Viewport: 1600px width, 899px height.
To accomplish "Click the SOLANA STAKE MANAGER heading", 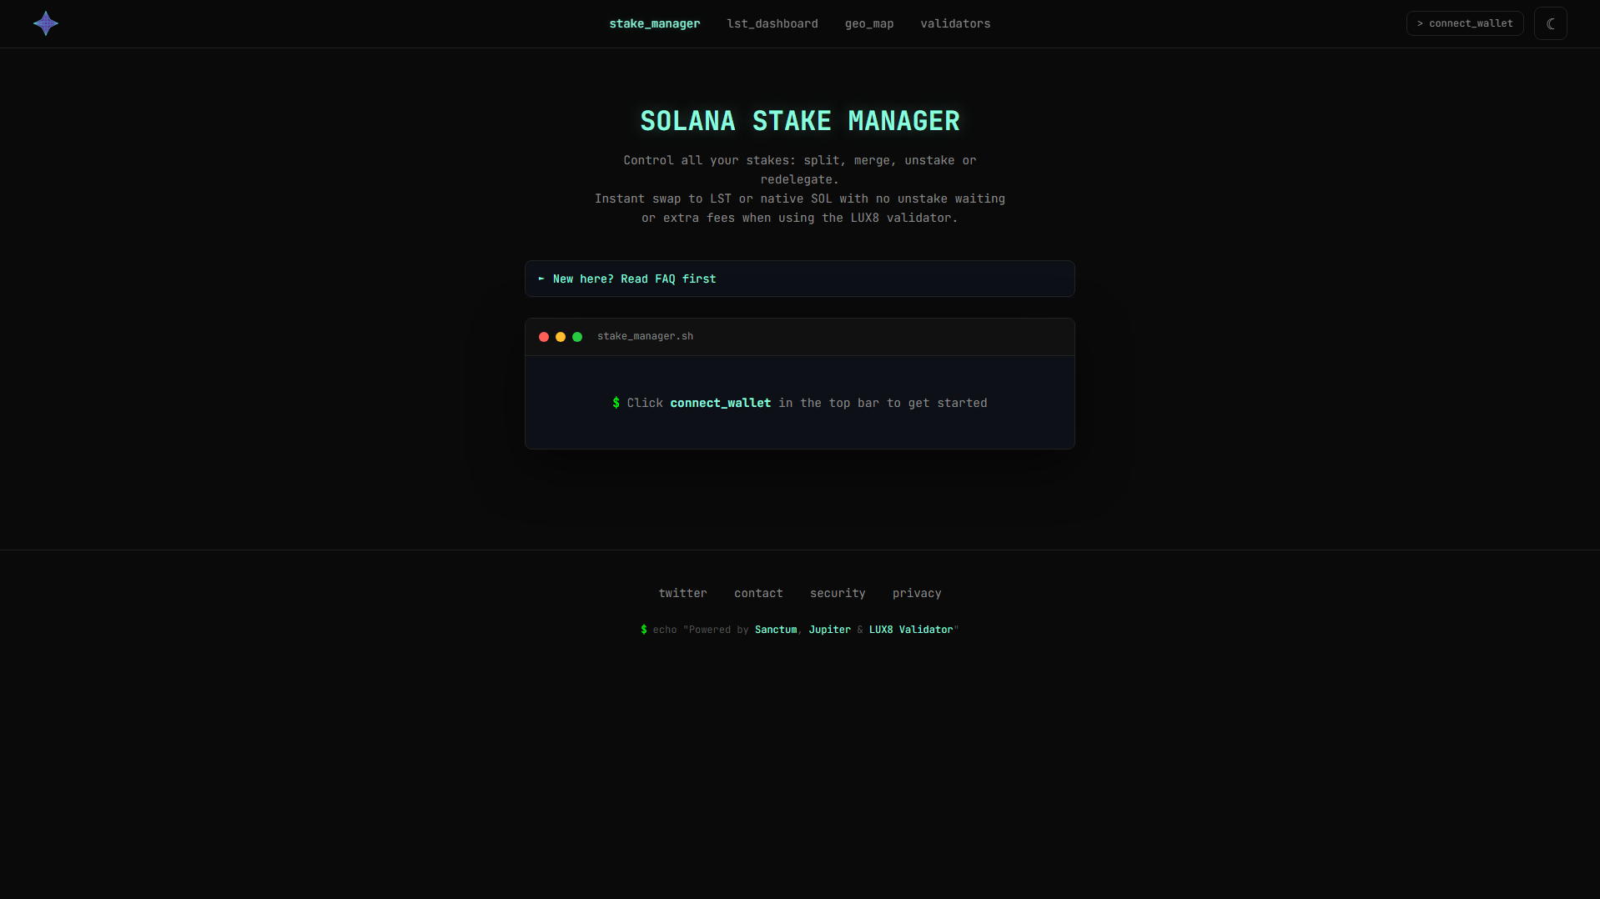I will pos(800,121).
